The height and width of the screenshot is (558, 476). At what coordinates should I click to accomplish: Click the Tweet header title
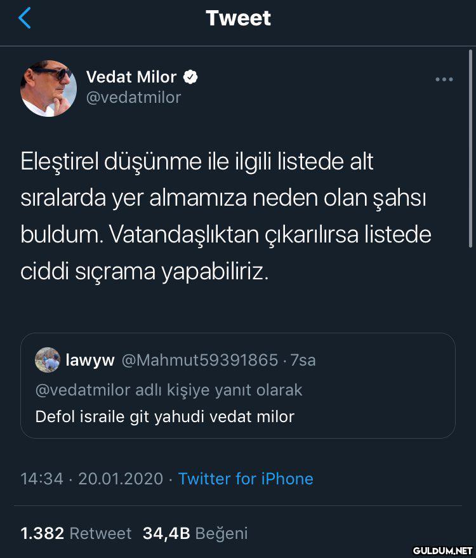[x=238, y=18]
